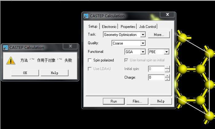215x129 pixels.
Task: Click the CASTEP icon in main dialog title
Action: 86,16
